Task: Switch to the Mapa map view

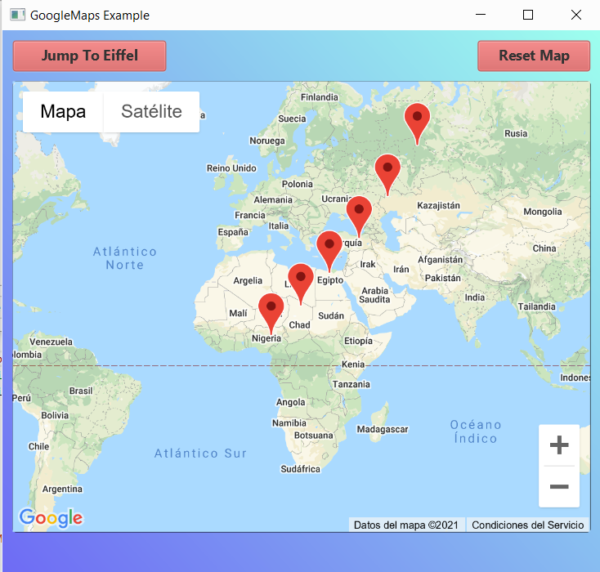Action: pos(63,112)
